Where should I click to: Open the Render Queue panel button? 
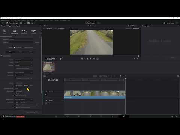pyautogui.click(x=169, y=23)
